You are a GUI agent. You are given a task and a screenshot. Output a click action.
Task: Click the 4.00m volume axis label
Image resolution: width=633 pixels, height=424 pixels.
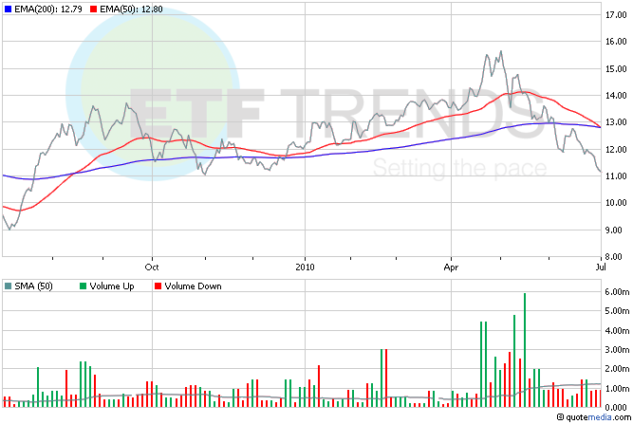(617, 330)
